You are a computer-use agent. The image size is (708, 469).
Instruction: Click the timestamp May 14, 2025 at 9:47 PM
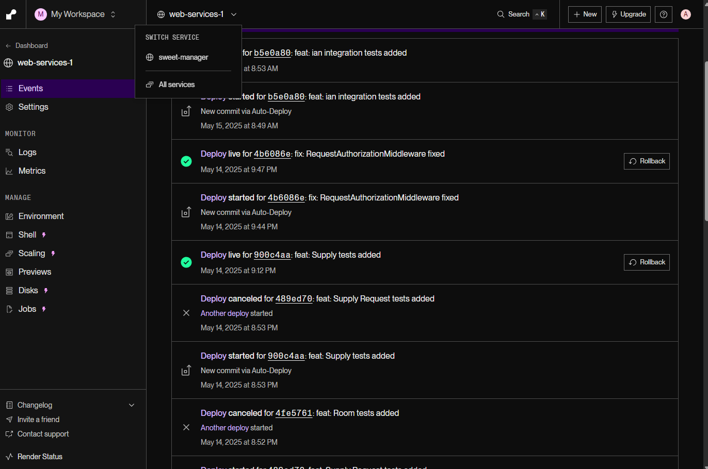239,170
